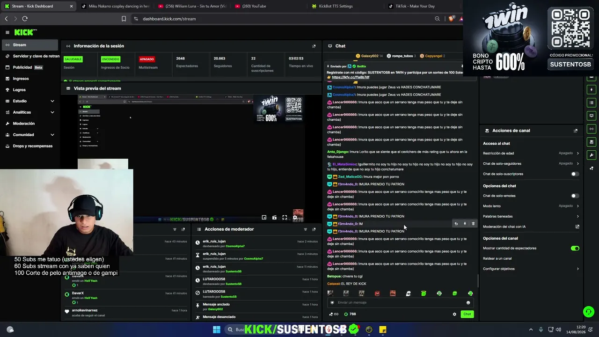
Task: Pop out the Información de la sesión panel
Action: coord(314,46)
